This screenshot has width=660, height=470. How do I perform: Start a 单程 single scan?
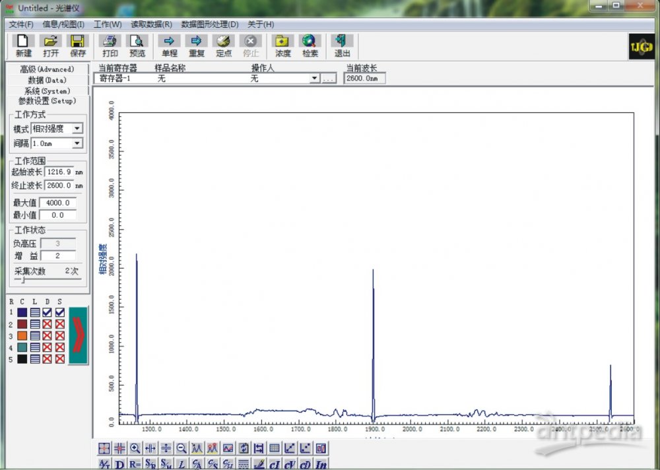(169, 46)
